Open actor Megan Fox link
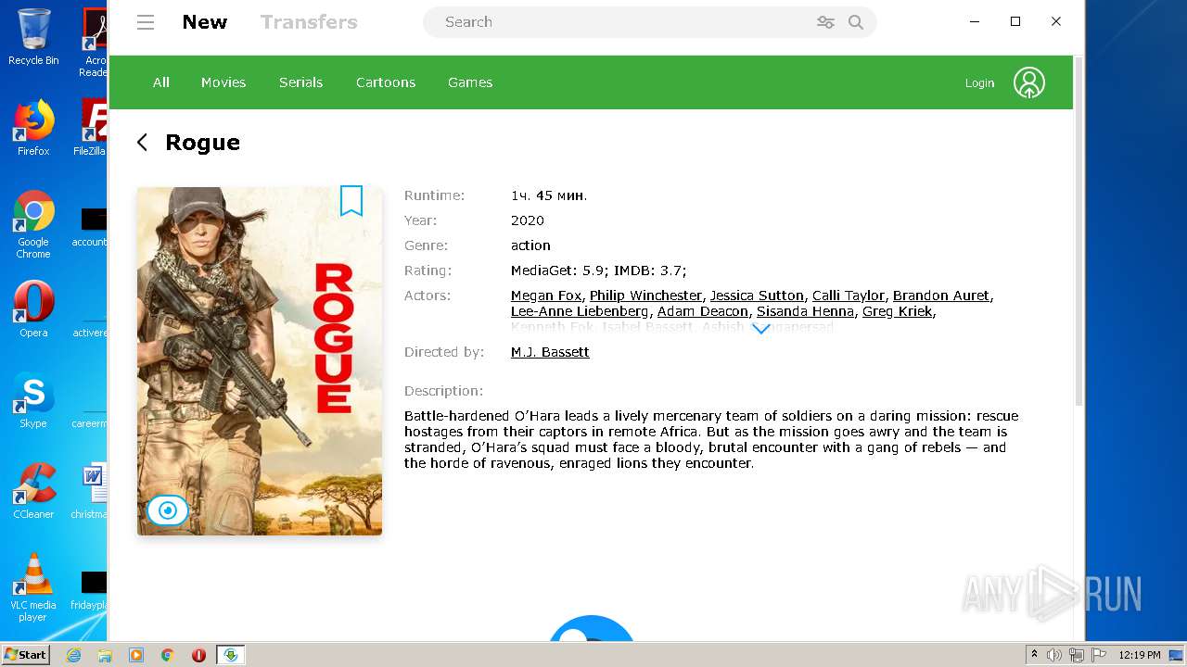Screen dimensions: 1187x667 click(x=546, y=296)
